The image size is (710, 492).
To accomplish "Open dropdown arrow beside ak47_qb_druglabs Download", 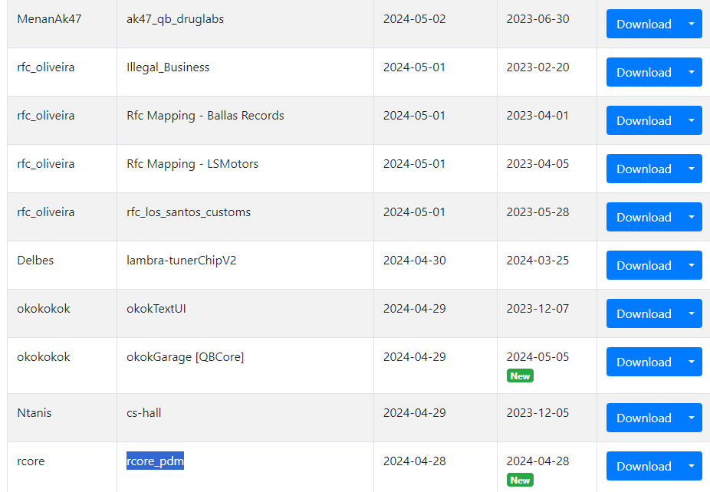I will click(x=692, y=24).
